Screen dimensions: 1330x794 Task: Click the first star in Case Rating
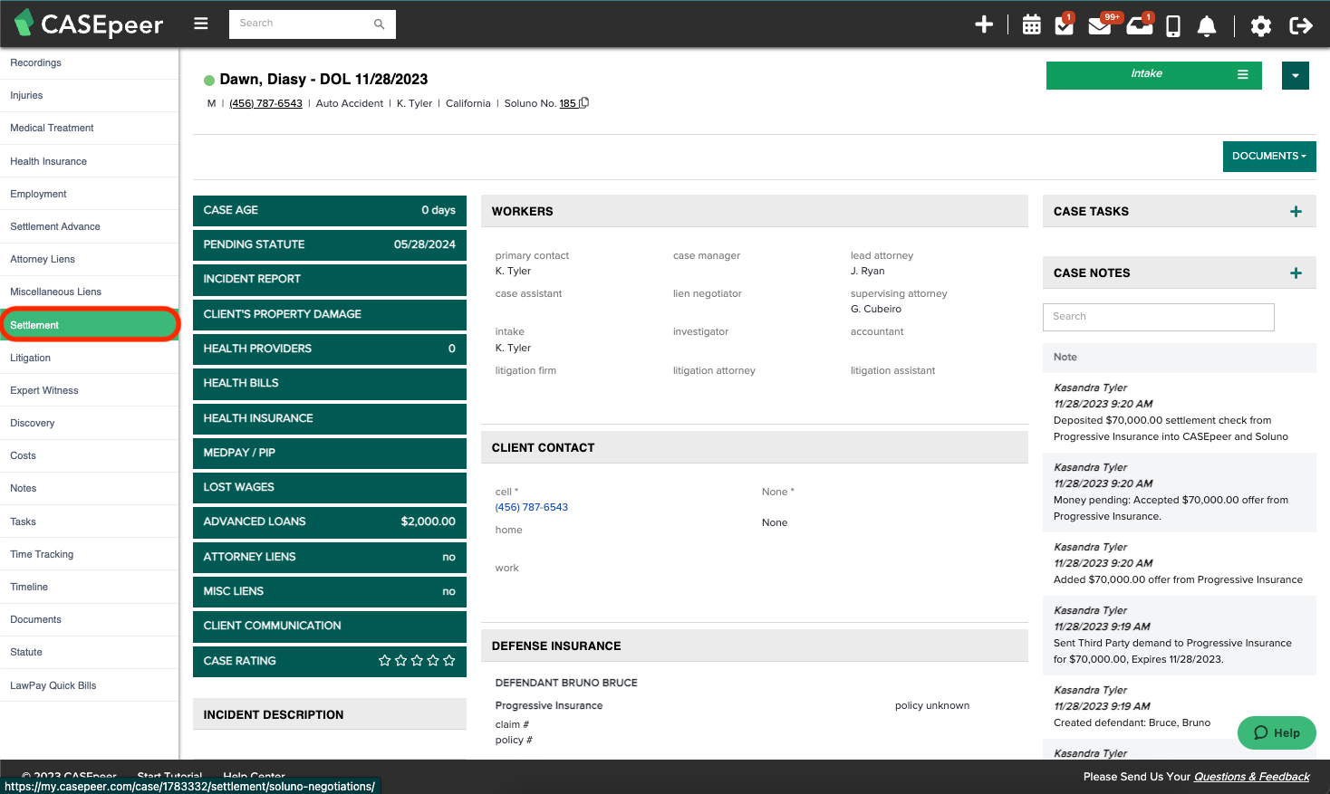(x=385, y=661)
